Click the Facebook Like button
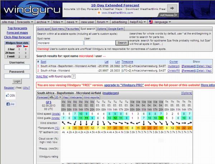Image resolution: width=215 pixels, height=164 pixels. point(10,104)
